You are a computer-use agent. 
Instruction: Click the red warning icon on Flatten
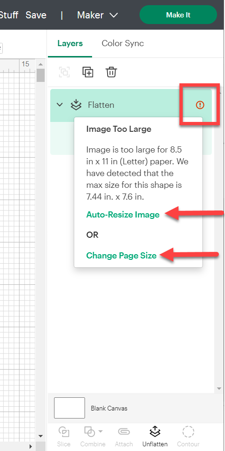pos(200,105)
